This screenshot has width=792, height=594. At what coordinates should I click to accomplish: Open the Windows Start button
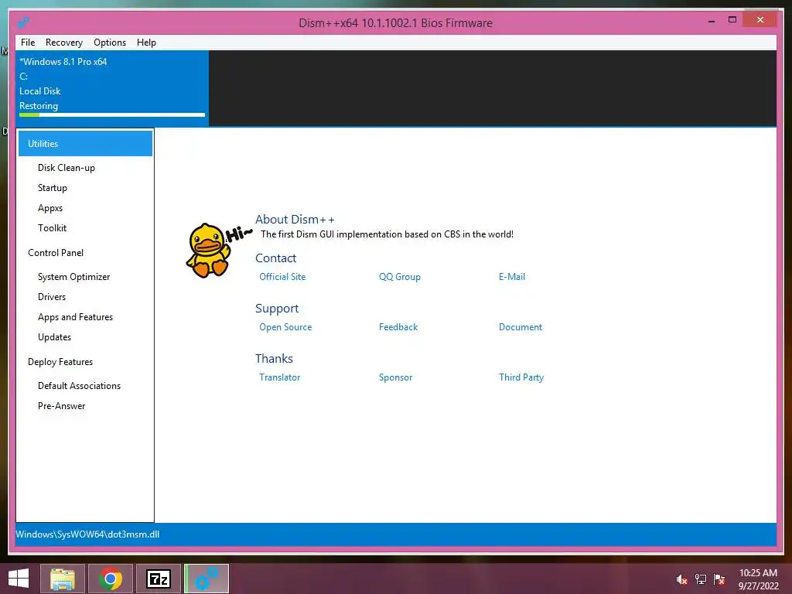point(19,579)
